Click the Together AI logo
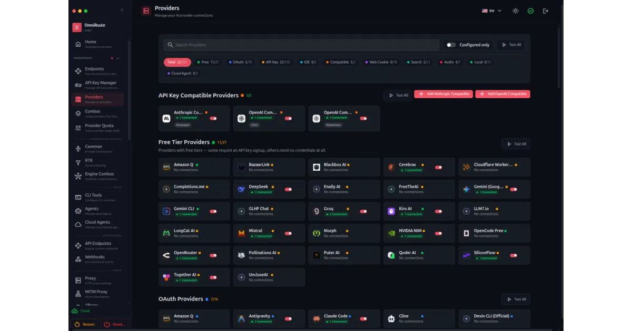This screenshot has height=331, width=632. point(166,277)
